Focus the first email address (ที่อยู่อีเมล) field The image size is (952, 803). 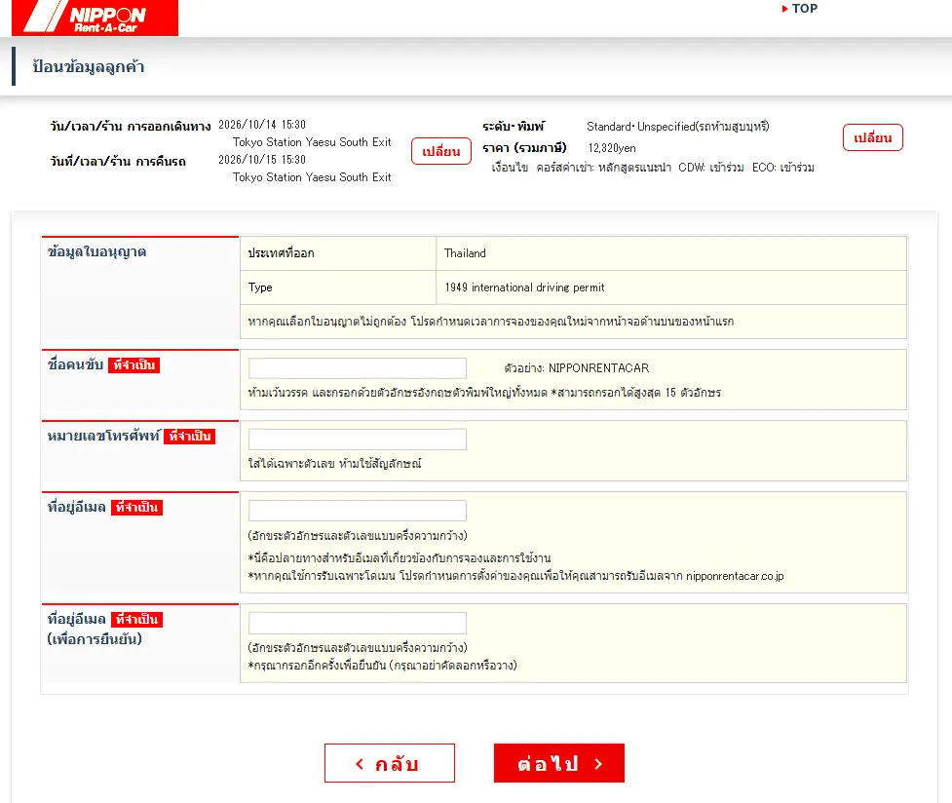coord(358,511)
